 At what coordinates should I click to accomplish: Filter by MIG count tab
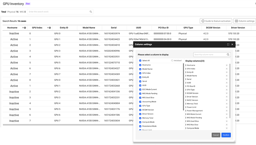click(23, 12)
